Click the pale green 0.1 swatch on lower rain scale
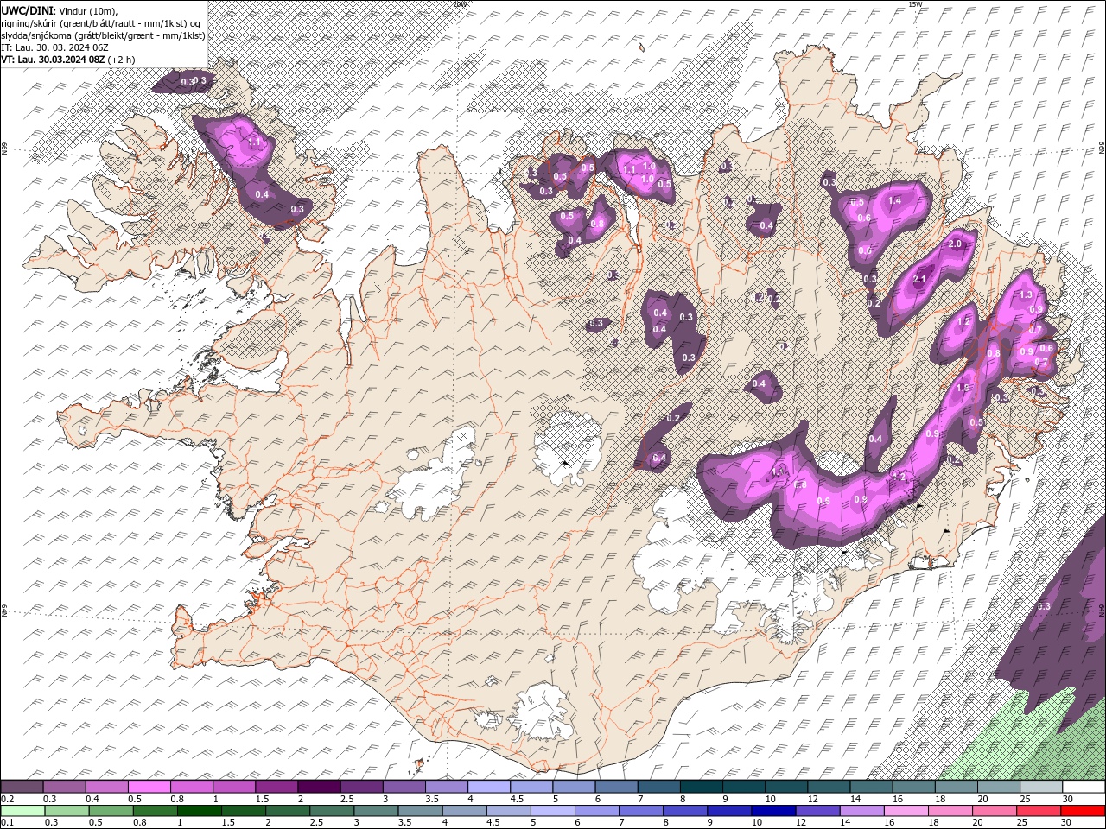The width and height of the screenshot is (1106, 829). click(22, 811)
